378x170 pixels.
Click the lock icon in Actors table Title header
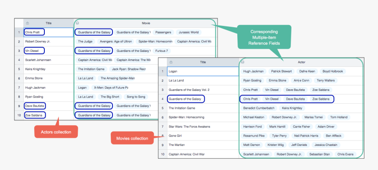click(x=27, y=23)
